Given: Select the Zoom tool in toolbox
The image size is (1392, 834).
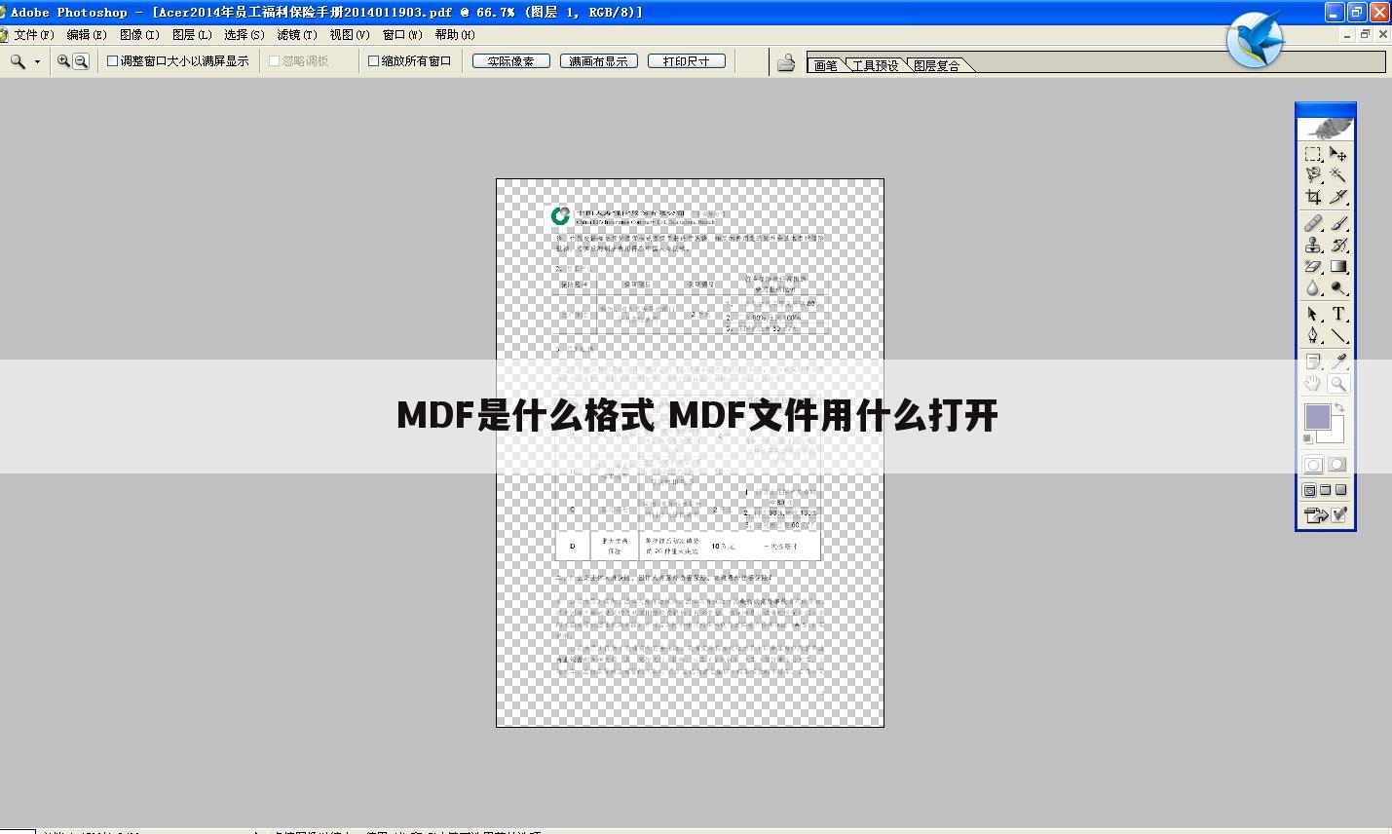Looking at the screenshot, I should (1338, 383).
